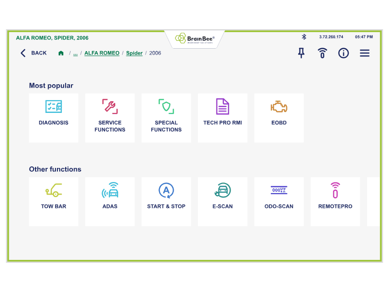Open Tech Pro RMI document
Image resolution: width=389 pixels, height=292 pixels.
tap(222, 118)
